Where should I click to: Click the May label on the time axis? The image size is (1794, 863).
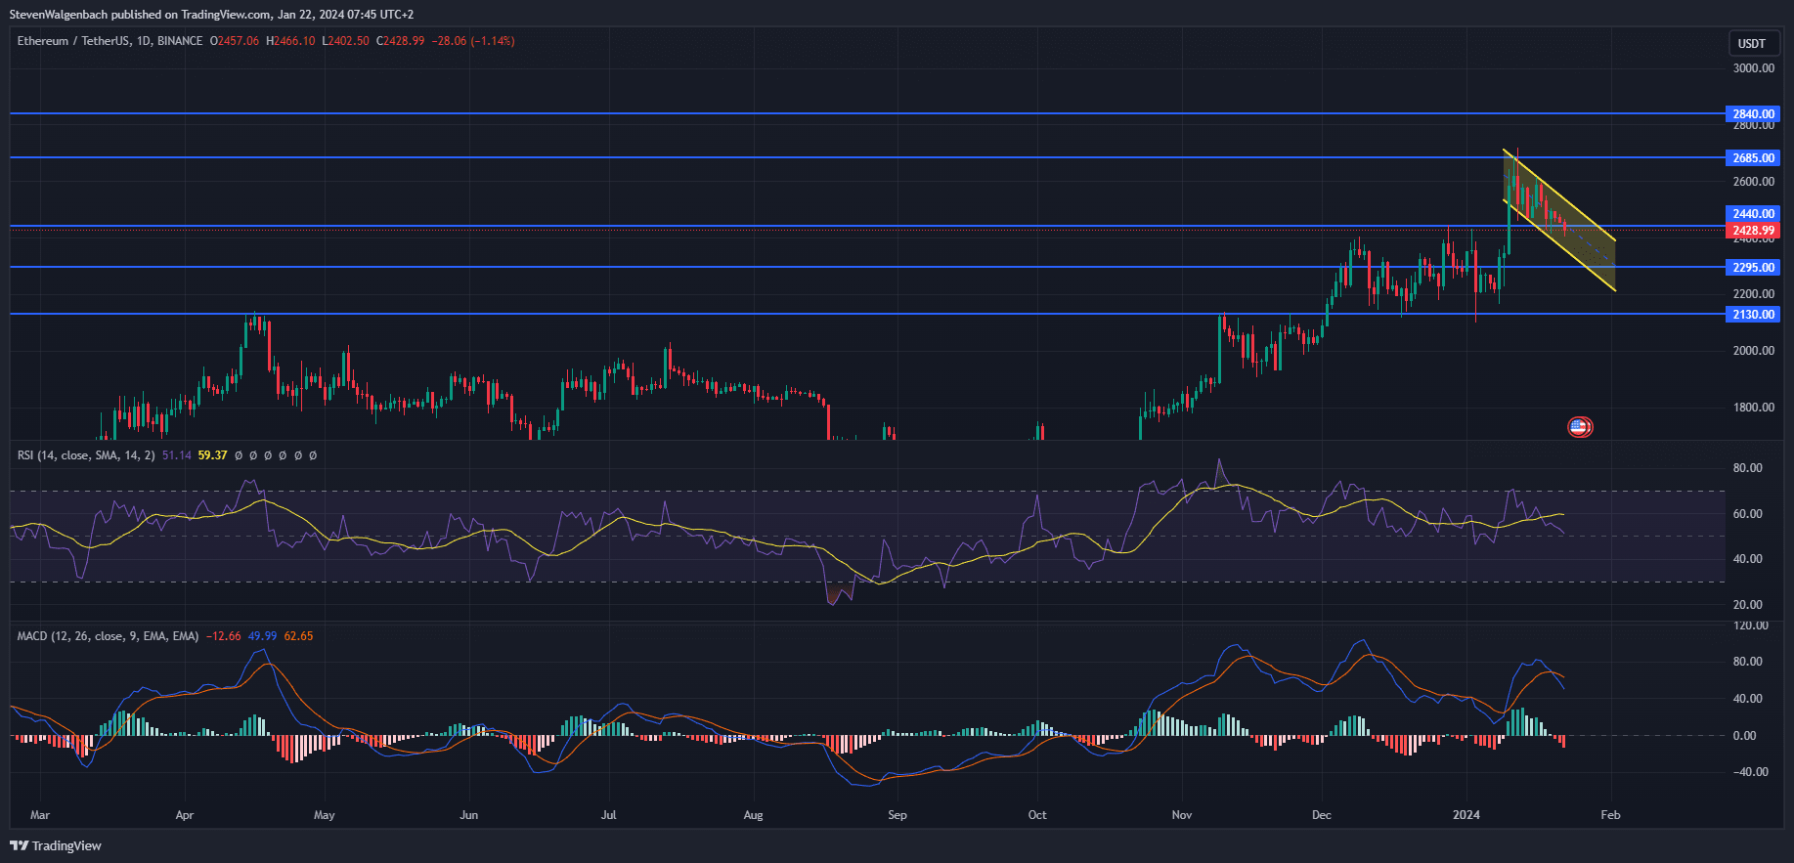tap(325, 815)
